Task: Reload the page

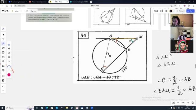Action: click(11, 6)
